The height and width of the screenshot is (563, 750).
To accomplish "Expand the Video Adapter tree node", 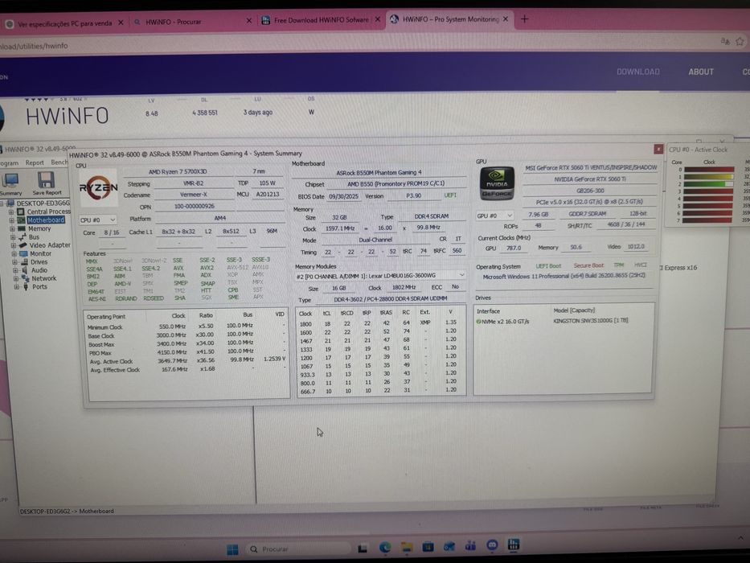I will tap(14, 245).
